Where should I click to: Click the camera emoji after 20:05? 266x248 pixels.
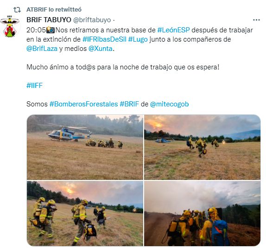point(51,30)
